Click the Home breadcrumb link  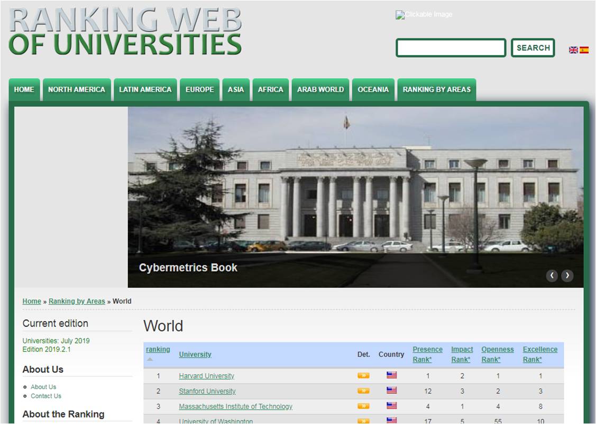[x=32, y=301]
